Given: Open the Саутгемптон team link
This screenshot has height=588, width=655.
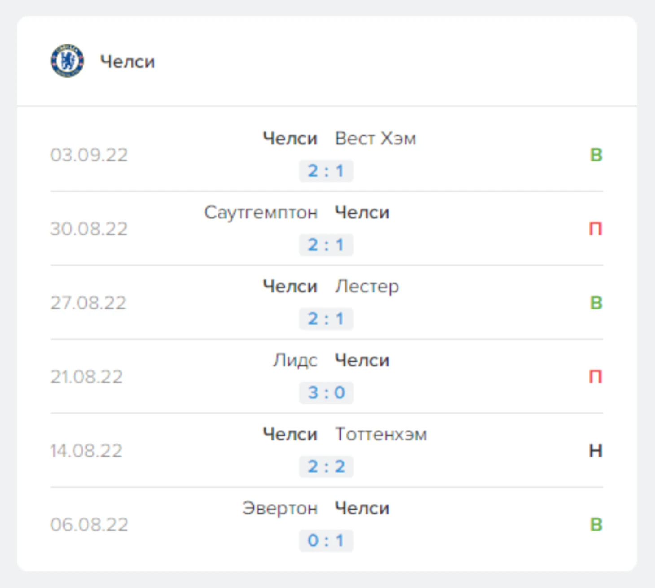Looking at the screenshot, I should point(261,213).
